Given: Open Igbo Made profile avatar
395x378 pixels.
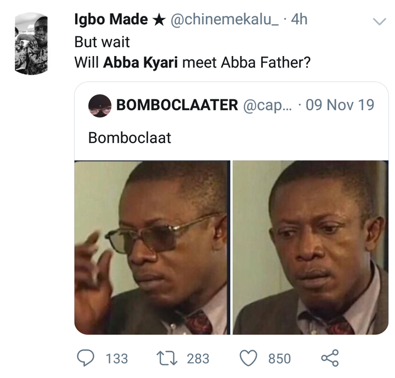Looking at the screenshot, I should (31, 43).
